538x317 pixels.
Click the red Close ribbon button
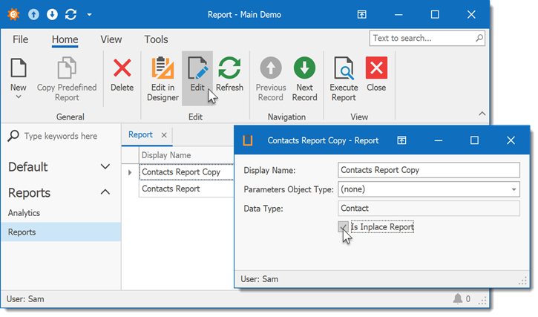point(376,68)
